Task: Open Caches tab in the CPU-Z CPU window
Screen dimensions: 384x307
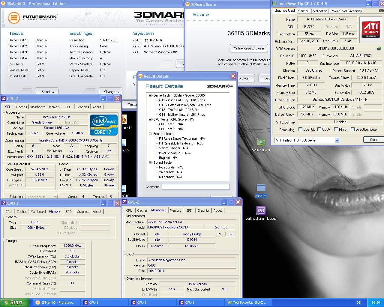Action: [x=22, y=107]
